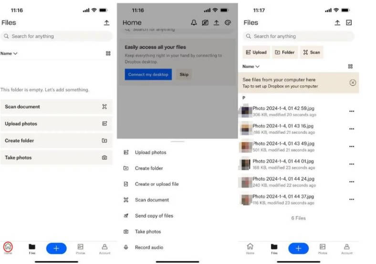Click the Connect my desktop button

(148, 74)
